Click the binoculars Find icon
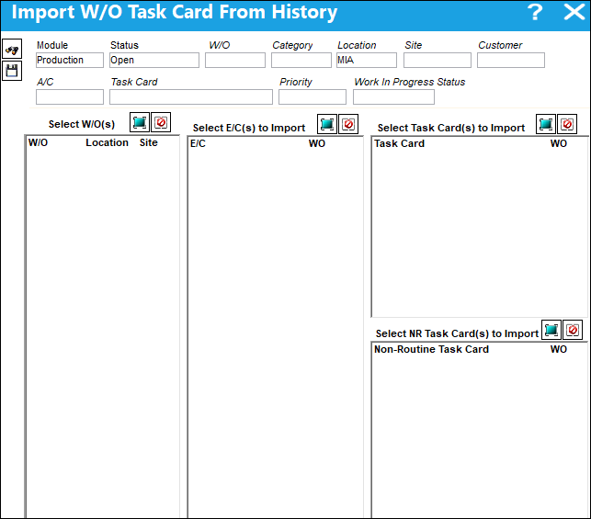The height and width of the screenshot is (519, 591). coord(12,49)
